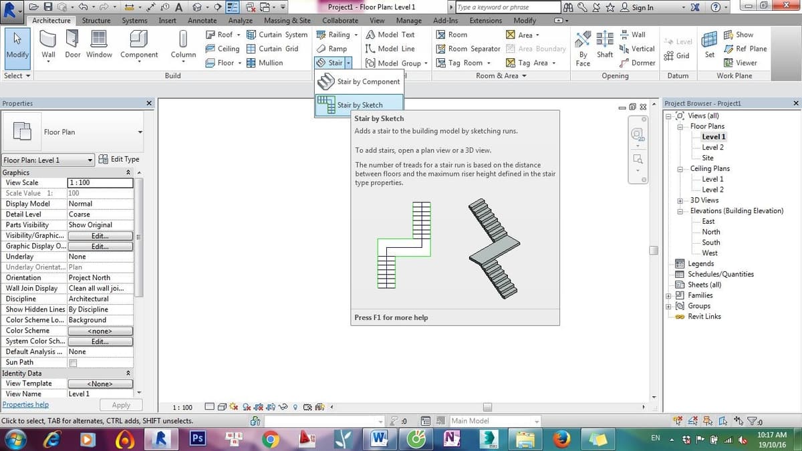This screenshot has width=802, height=451.
Task: Click Sign In
Action: coord(637,7)
